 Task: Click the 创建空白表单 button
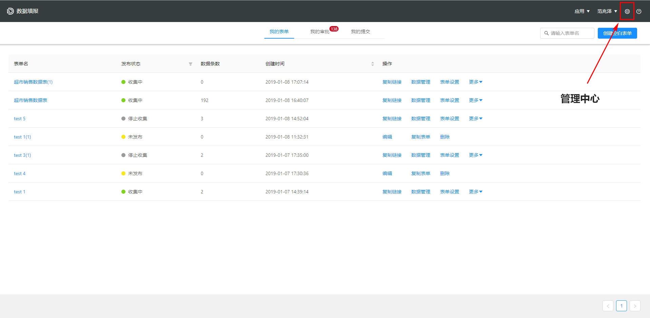click(617, 33)
